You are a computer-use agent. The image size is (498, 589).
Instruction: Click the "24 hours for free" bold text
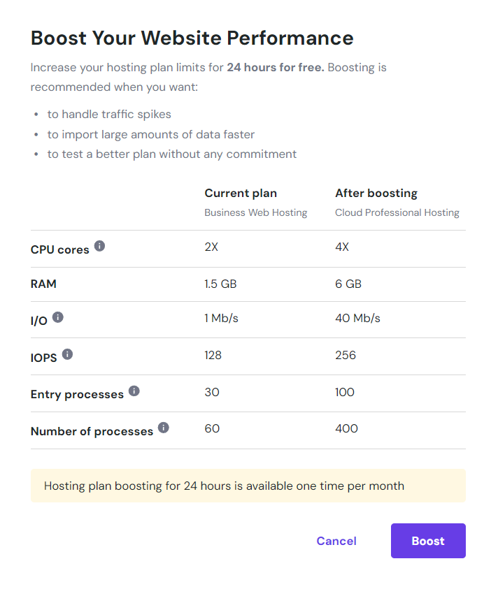(x=275, y=68)
